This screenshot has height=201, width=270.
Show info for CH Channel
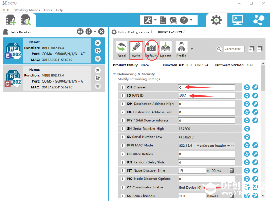coord(122,87)
